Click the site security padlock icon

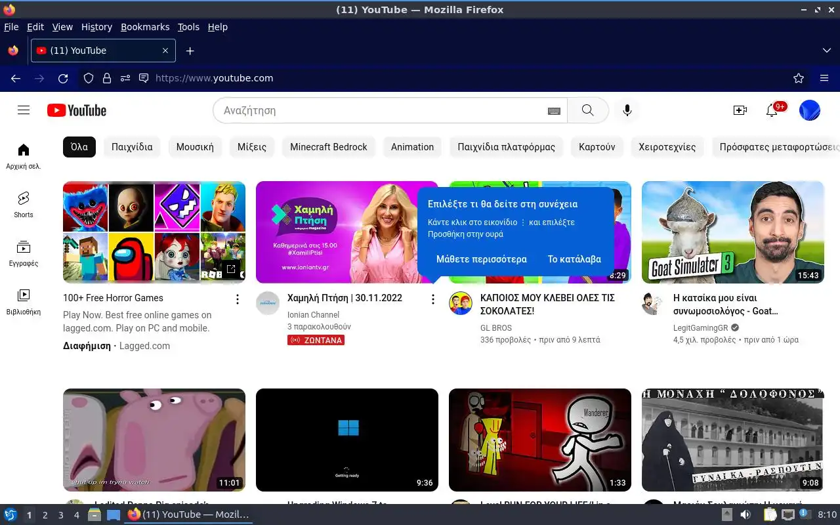point(107,78)
